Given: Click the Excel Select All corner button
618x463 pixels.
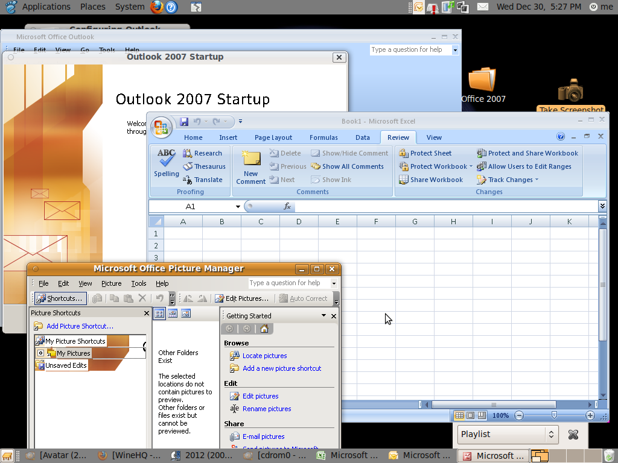Looking at the screenshot, I should (x=156, y=221).
